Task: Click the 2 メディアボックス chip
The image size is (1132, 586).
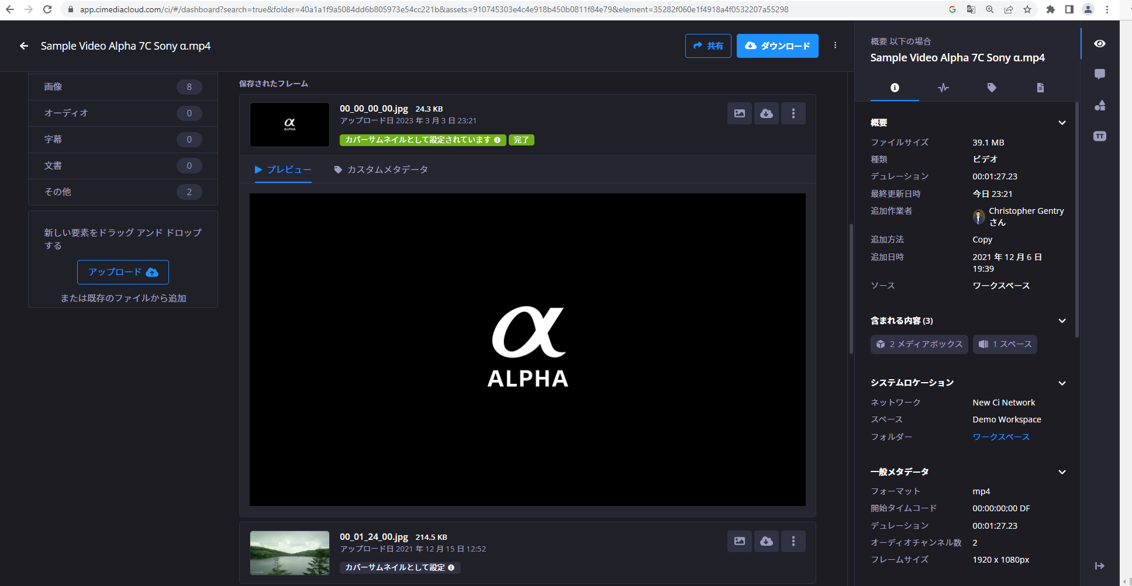Action: click(919, 344)
